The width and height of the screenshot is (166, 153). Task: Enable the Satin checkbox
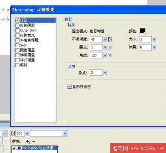pos(17,45)
